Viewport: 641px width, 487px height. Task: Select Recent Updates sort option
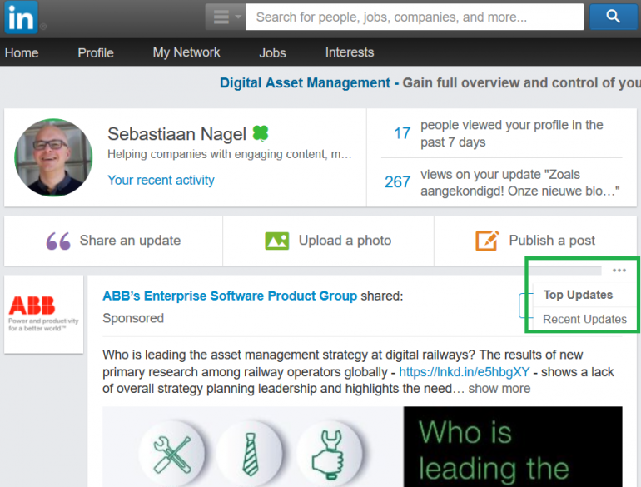coord(584,319)
